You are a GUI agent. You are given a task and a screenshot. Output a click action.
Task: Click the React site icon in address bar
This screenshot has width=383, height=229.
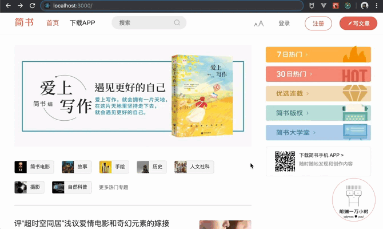coord(47,6)
